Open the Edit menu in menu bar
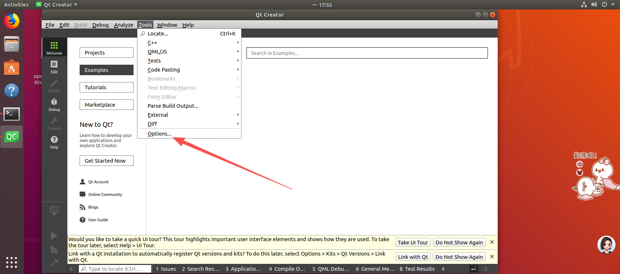This screenshot has height=274, width=620. [x=64, y=25]
